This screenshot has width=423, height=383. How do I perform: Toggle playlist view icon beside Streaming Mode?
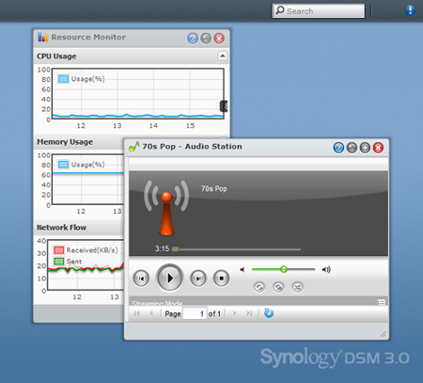pyautogui.click(x=381, y=302)
